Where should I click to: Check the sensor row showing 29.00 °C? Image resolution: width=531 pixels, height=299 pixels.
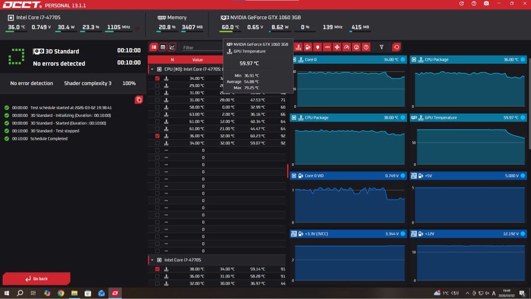click(x=157, y=86)
